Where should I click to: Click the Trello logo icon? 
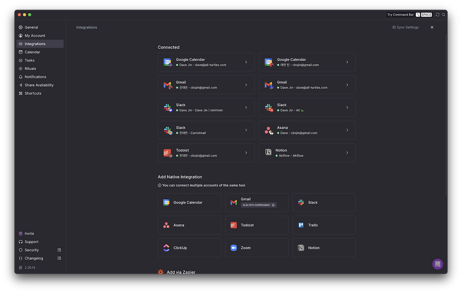pos(301,225)
